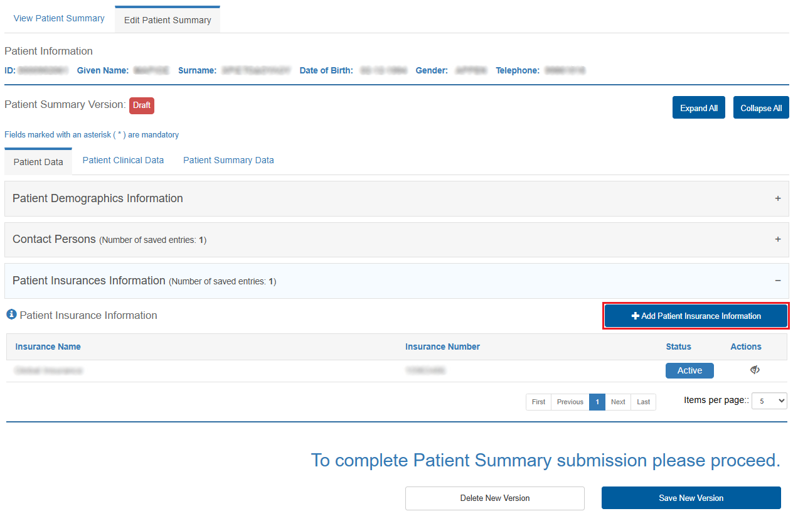
Task: Click Save New Version
Action: (691, 498)
